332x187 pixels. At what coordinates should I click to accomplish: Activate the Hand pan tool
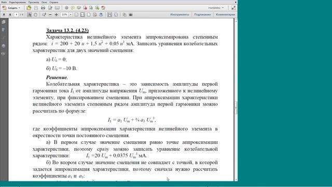click(x=36, y=15)
